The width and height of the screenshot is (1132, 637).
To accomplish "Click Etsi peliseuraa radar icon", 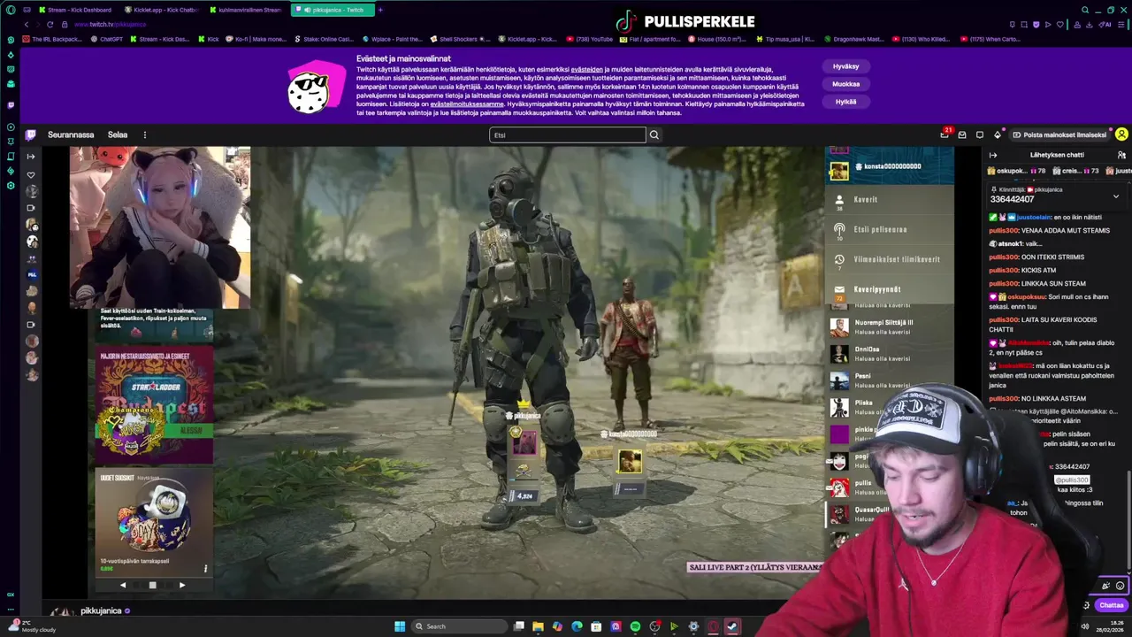I will click(x=839, y=229).
